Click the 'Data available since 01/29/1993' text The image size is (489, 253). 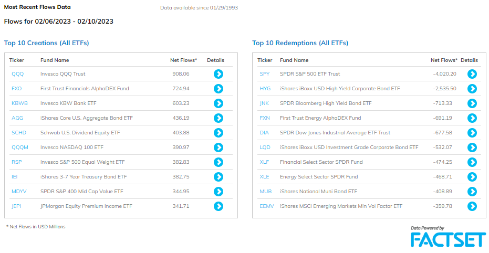pyautogui.click(x=199, y=7)
